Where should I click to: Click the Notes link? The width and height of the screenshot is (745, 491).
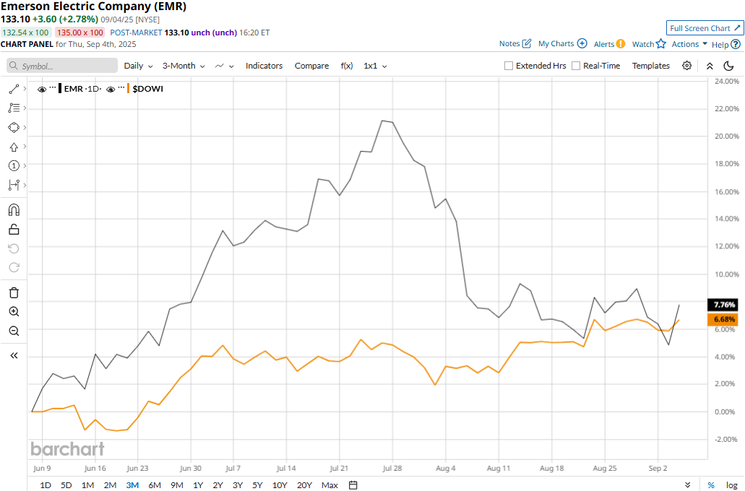click(x=509, y=44)
